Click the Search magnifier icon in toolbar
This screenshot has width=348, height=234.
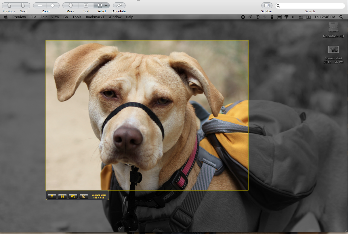pyautogui.click(x=278, y=6)
